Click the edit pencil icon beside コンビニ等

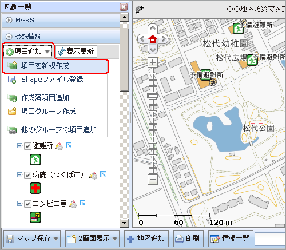pyautogui.click(x=73, y=204)
